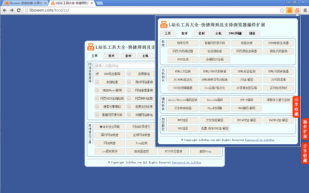Reload the page with refresh icon
This screenshot has height=193, width=309.
click(19, 10)
